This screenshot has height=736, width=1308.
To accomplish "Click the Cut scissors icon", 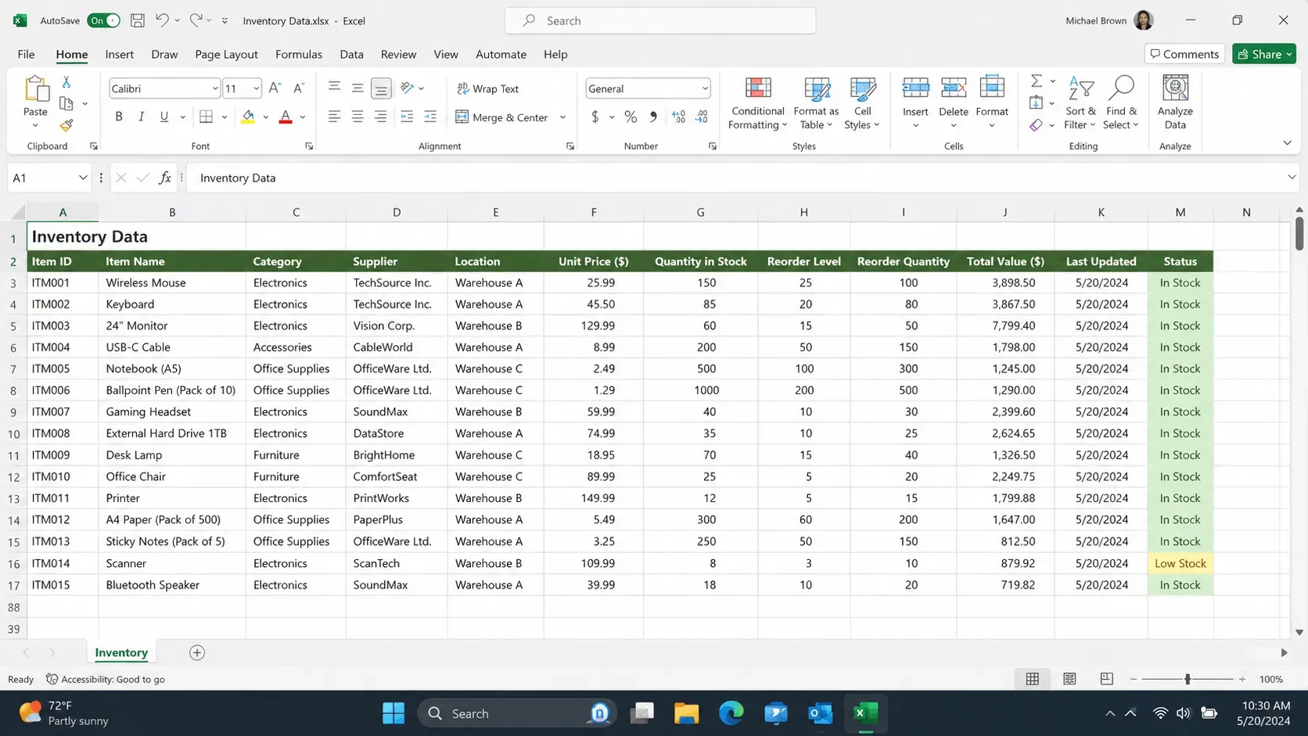I will 66,82.
